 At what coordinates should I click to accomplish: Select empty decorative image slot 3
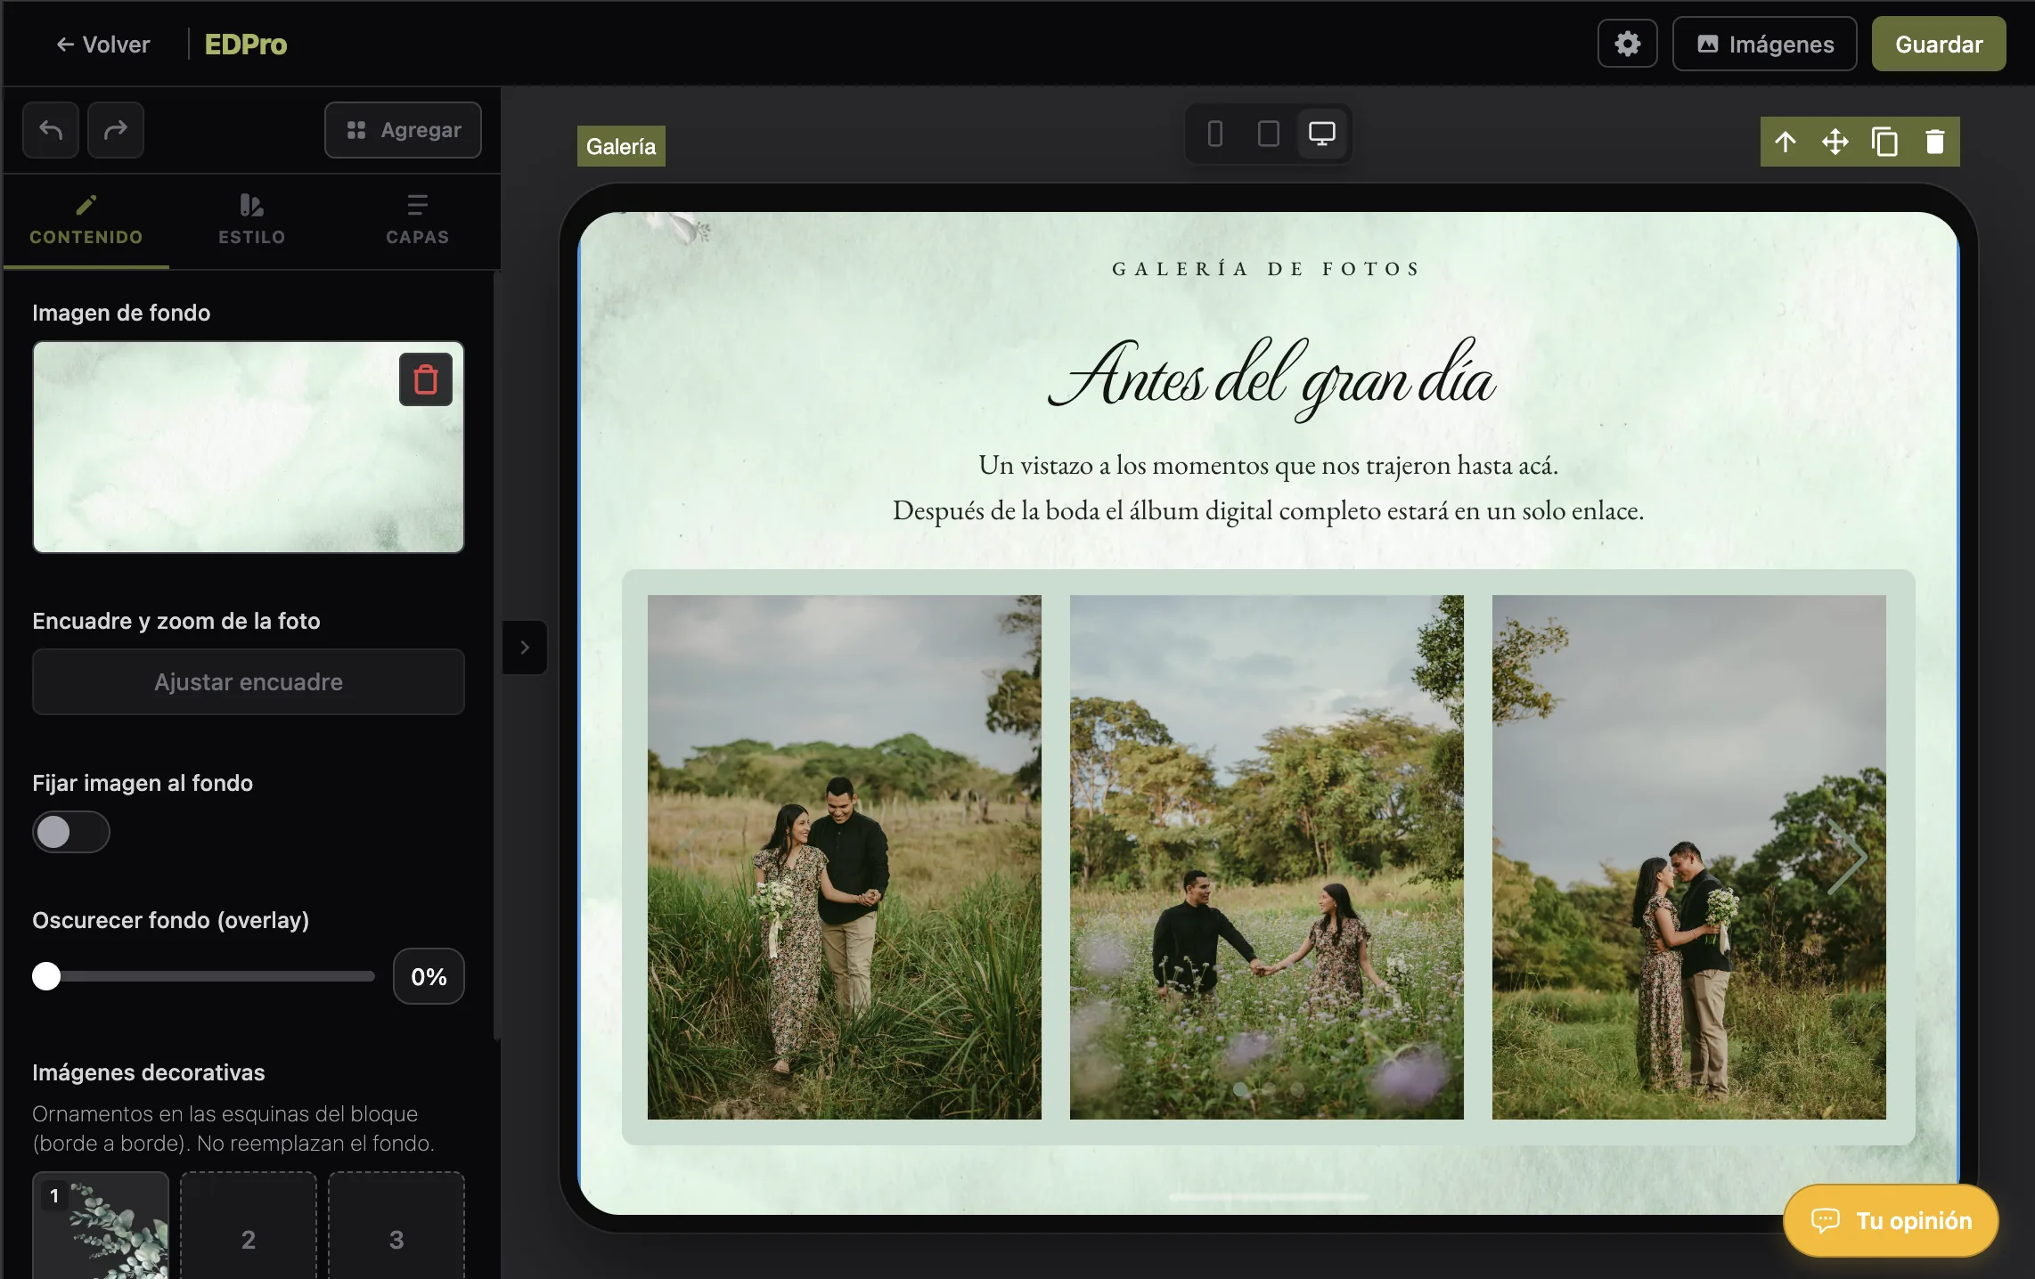point(396,1226)
